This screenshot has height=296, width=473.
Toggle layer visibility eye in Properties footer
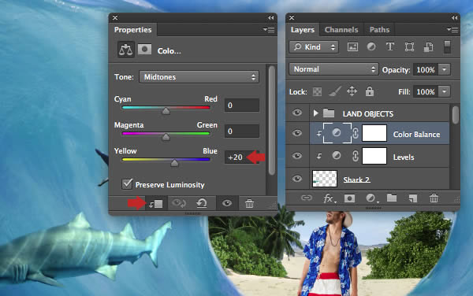click(227, 204)
